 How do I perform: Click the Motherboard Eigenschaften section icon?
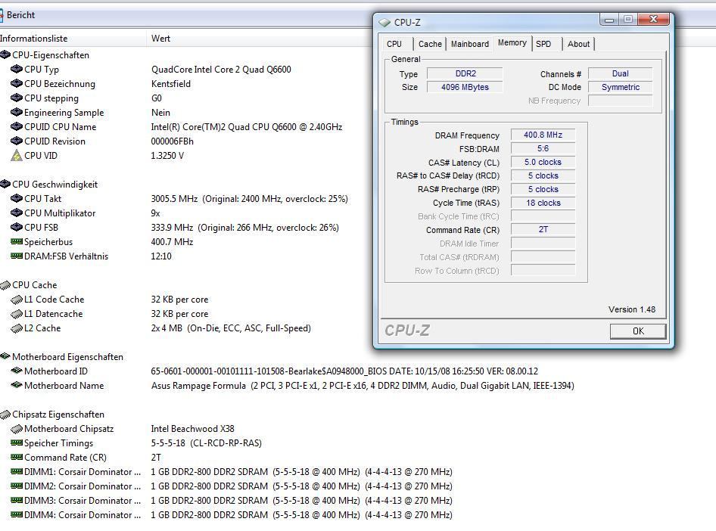[5, 356]
